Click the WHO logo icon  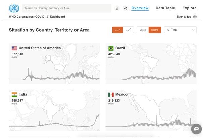[x=14, y=8]
